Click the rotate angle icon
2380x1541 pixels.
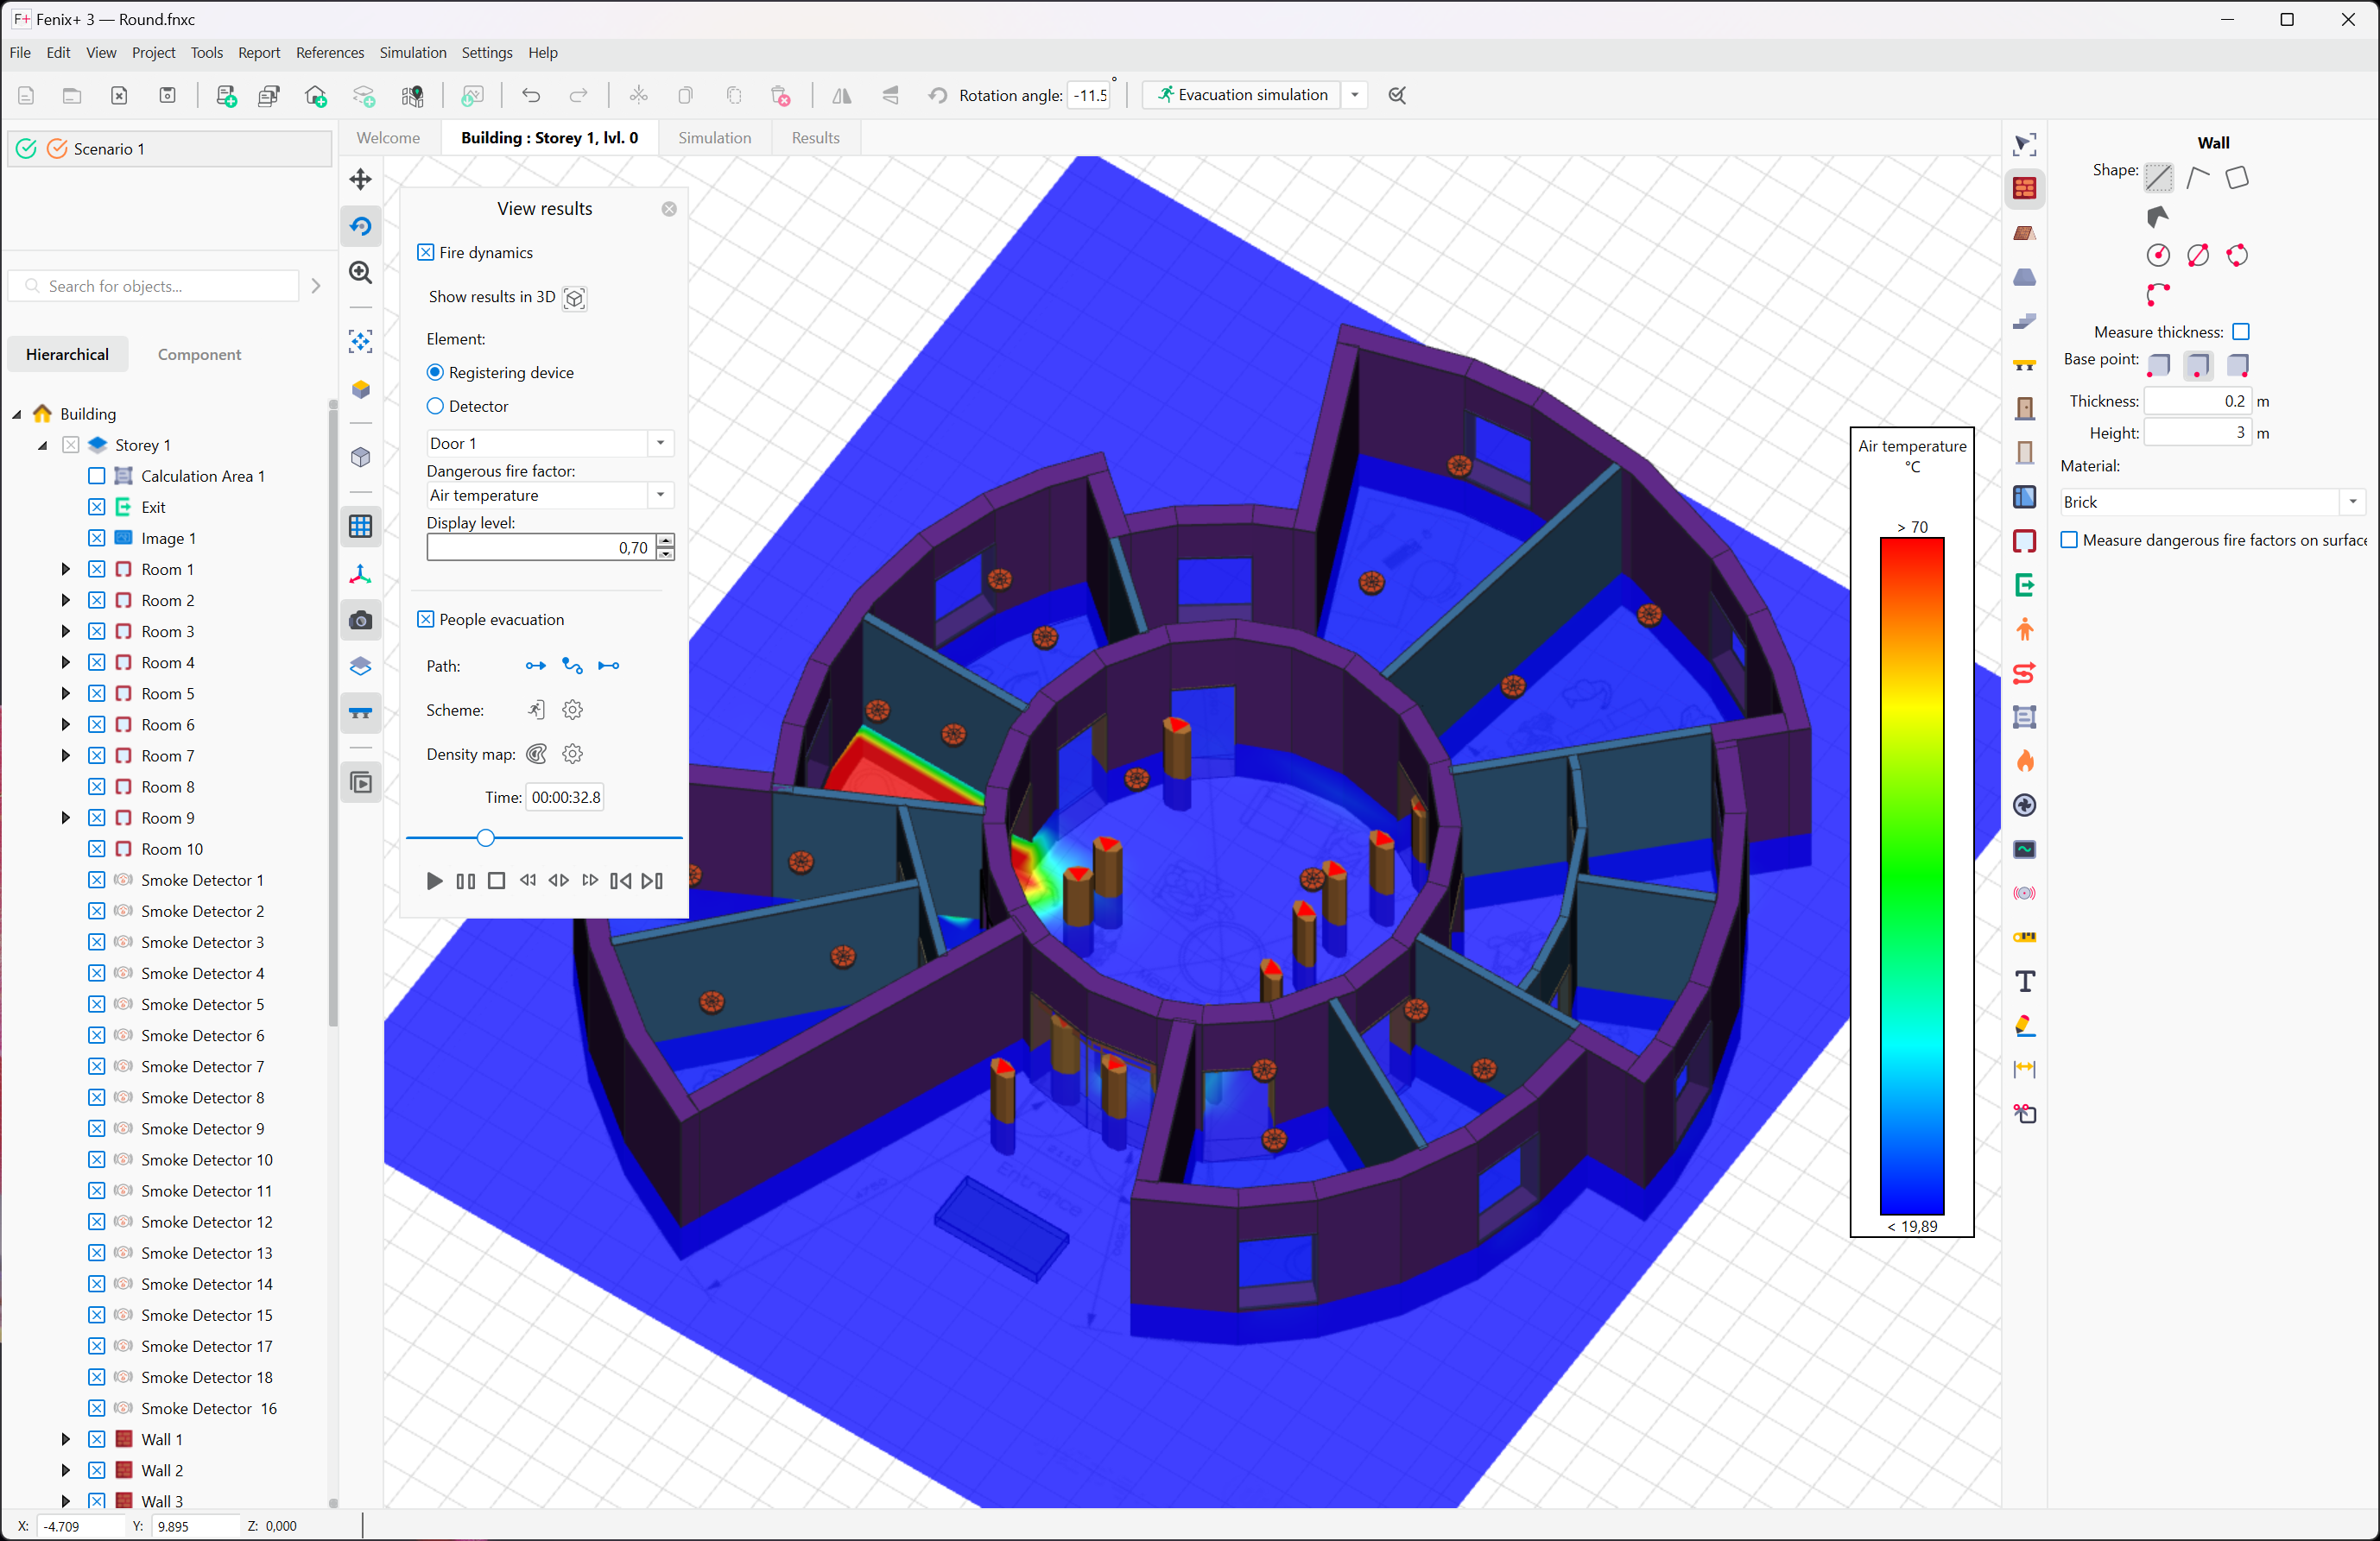pos(937,95)
